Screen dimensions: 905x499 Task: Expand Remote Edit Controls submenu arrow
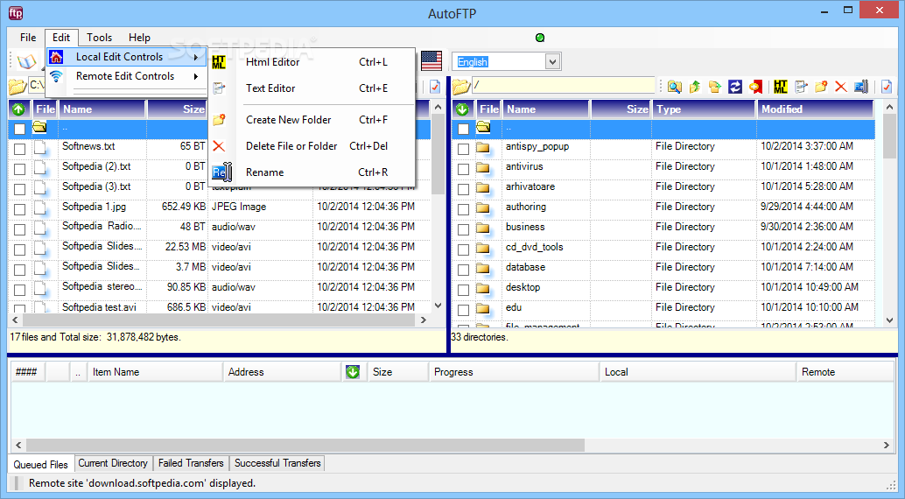pyautogui.click(x=196, y=76)
